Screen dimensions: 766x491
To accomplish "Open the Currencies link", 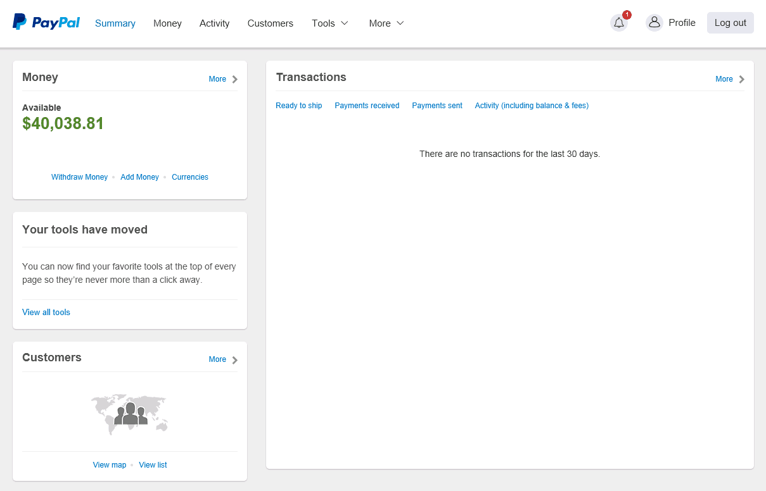I will tap(190, 177).
